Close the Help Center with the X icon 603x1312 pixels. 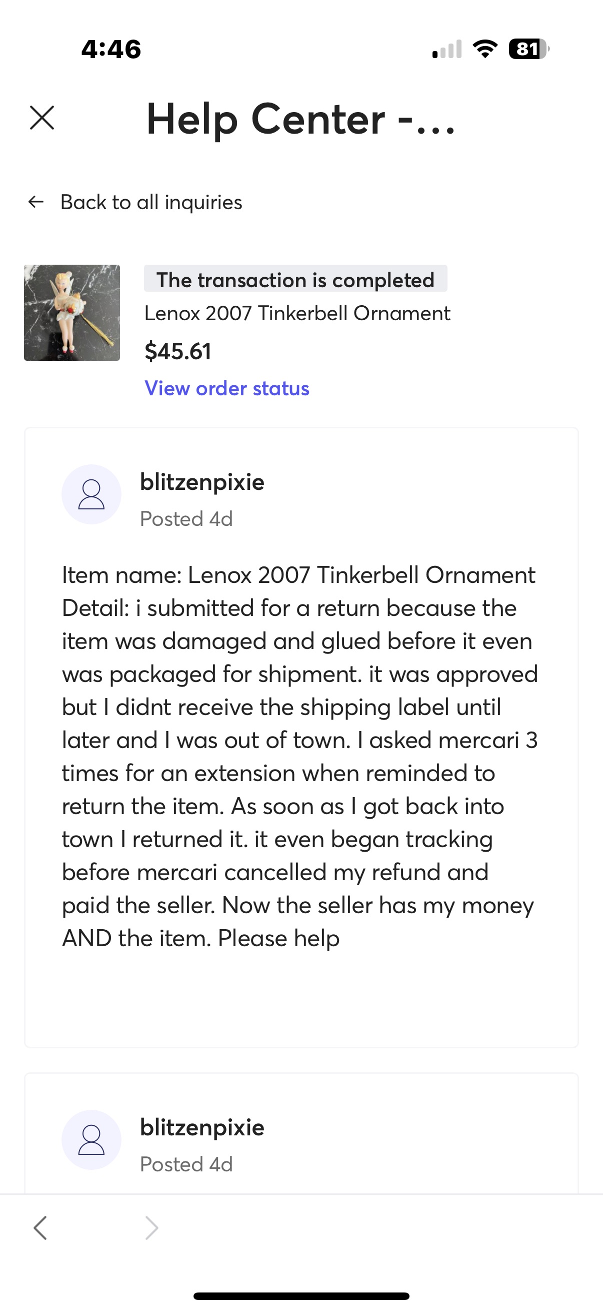tap(42, 118)
